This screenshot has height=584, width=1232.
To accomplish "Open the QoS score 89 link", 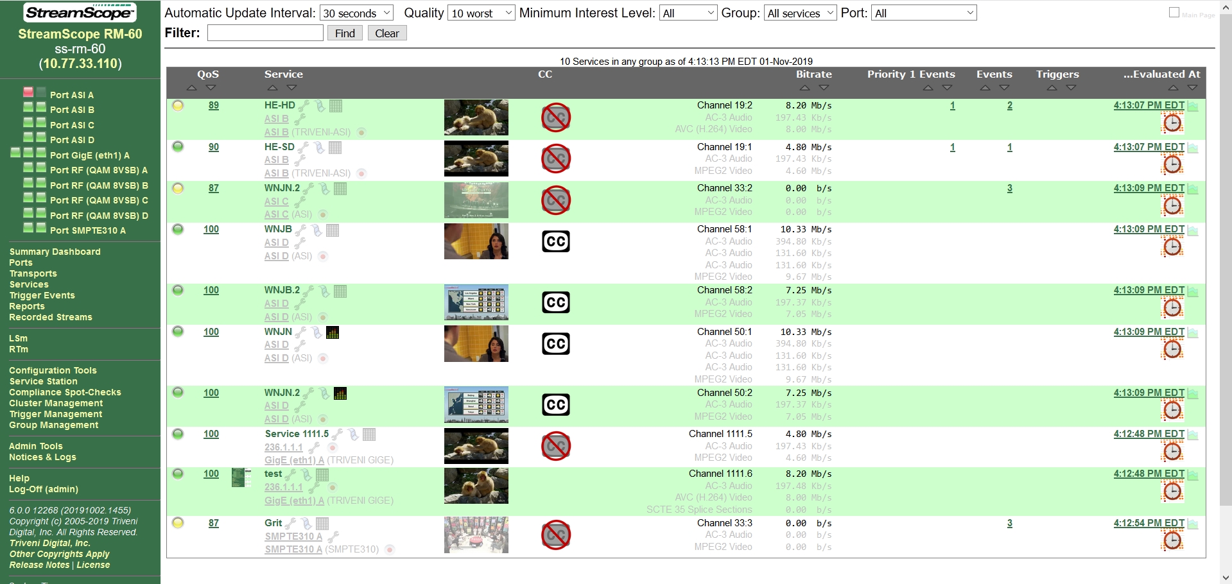I will click(x=214, y=105).
